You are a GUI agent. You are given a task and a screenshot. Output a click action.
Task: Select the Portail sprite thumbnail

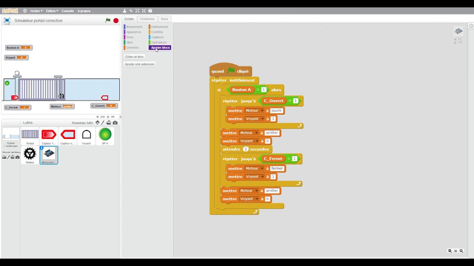point(30,136)
